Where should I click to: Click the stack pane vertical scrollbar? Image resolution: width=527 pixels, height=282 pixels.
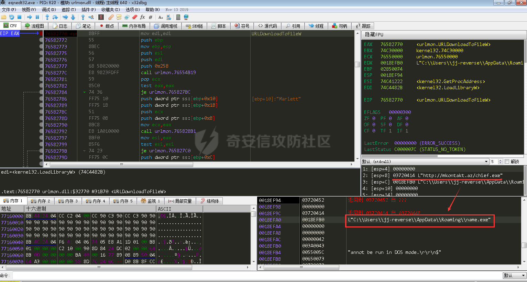click(x=524, y=231)
